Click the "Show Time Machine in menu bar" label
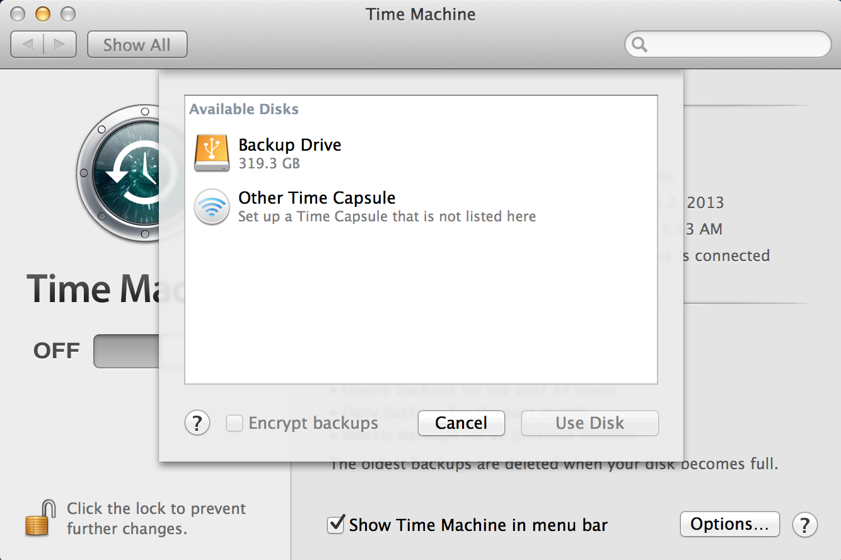This screenshot has height=560, width=841. (478, 525)
